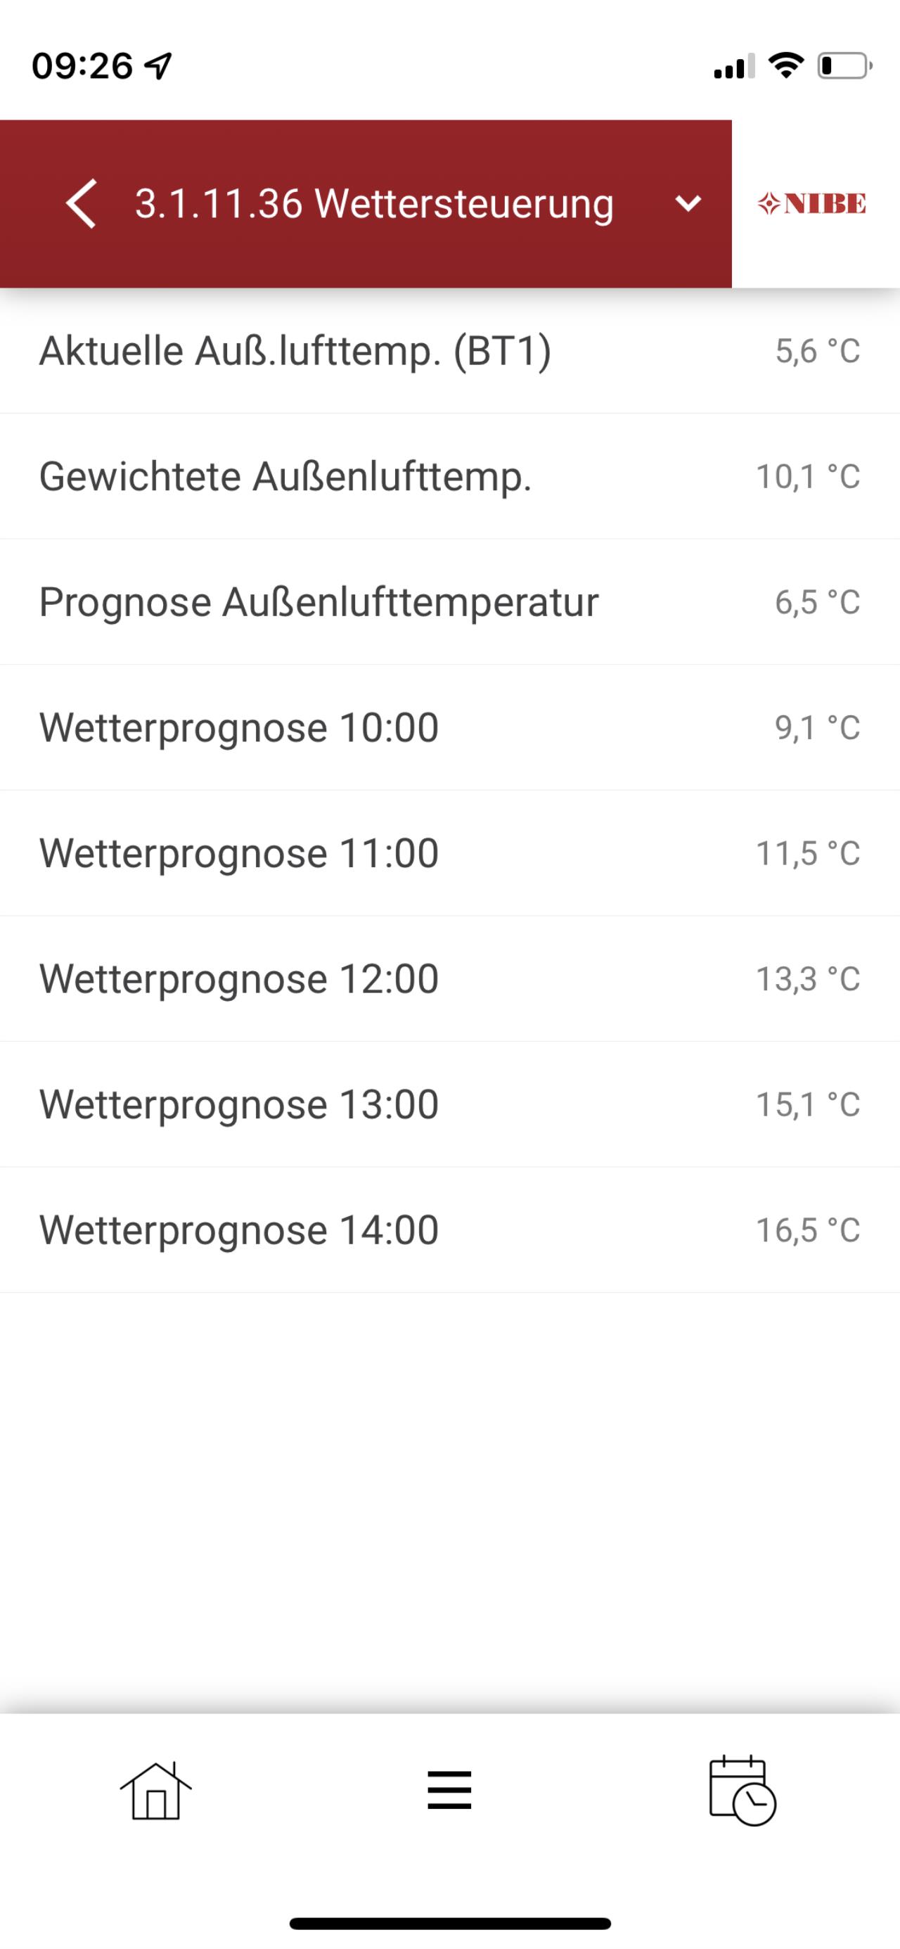Select the 3.1.11.36 Wettersteuerung title
Viewport: 900px width, 1949px height.
373,203
